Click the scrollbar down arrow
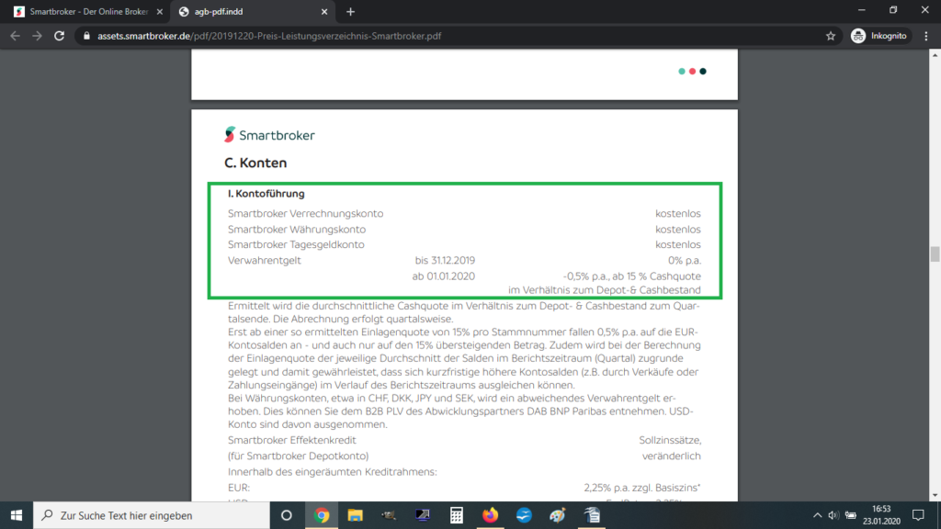Screen dimensions: 941x529 click(935, 496)
